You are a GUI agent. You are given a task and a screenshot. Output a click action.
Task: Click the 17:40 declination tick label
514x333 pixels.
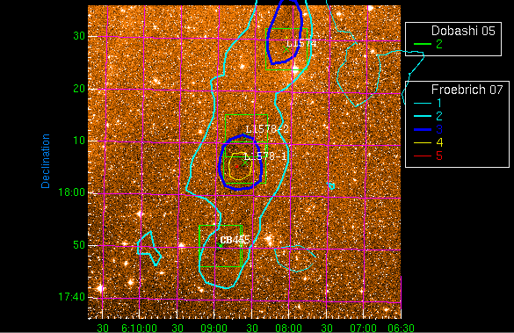(x=72, y=297)
